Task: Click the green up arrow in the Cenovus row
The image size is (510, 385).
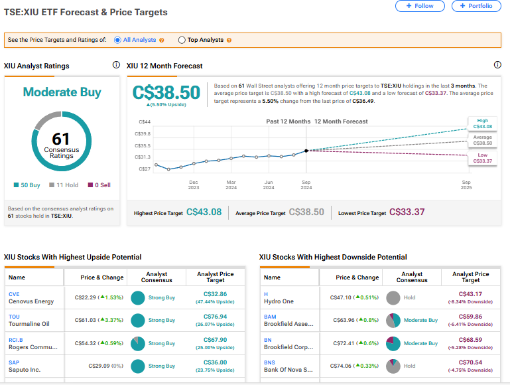Action: pyautogui.click(x=102, y=297)
